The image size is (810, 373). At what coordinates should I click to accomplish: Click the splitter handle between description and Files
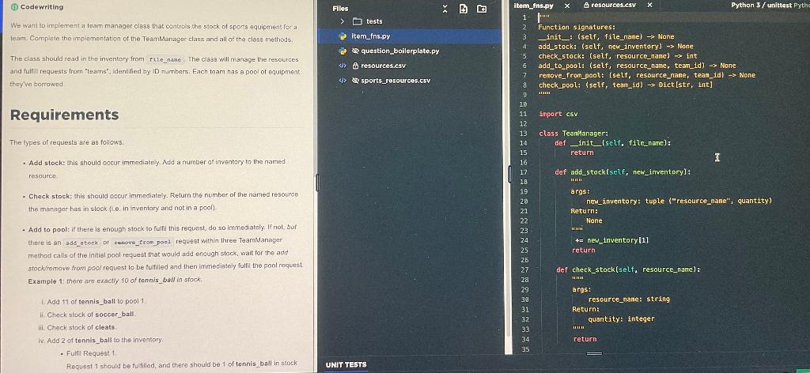(x=317, y=182)
